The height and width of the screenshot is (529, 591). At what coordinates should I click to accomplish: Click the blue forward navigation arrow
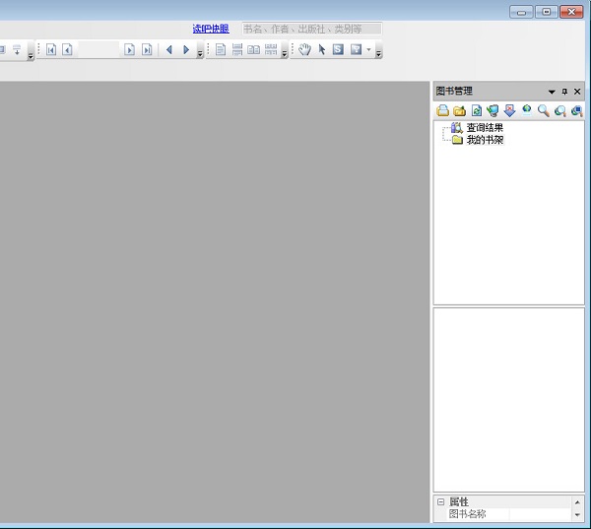click(186, 50)
